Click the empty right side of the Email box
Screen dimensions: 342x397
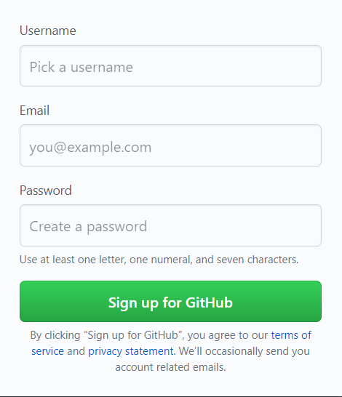[236, 145]
